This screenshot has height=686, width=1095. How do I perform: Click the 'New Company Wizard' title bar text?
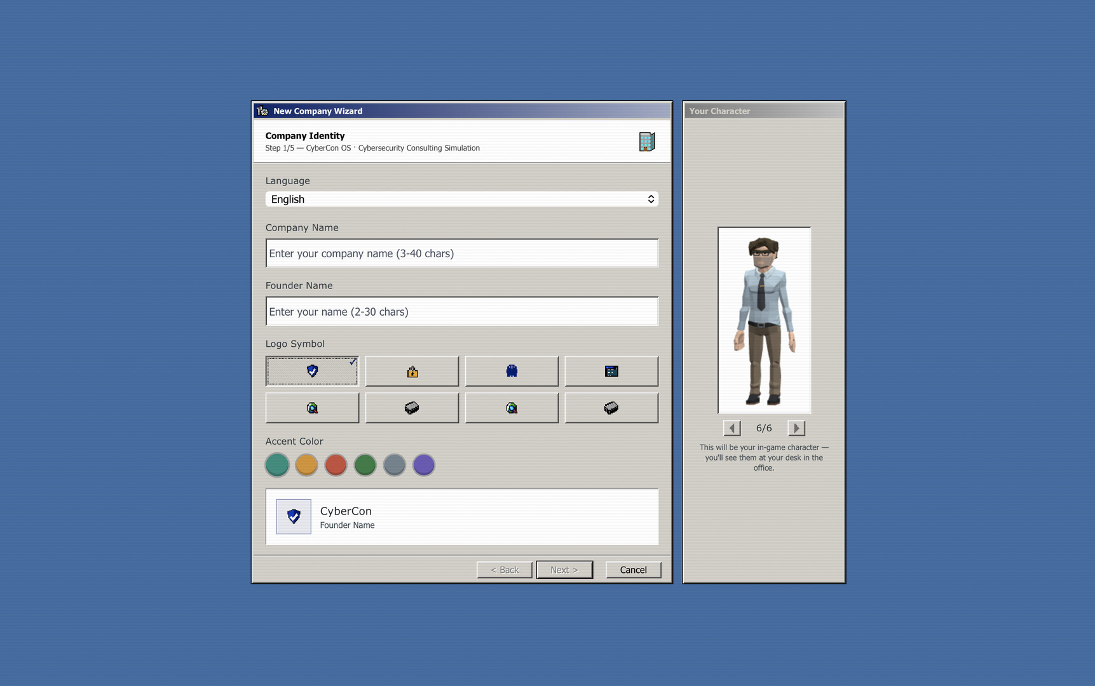318,111
